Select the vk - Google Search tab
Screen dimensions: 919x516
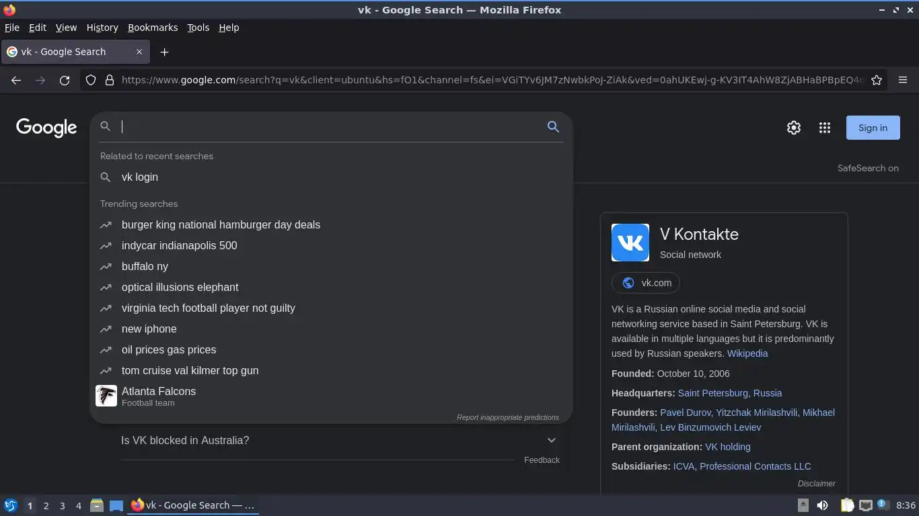[75, 52]
